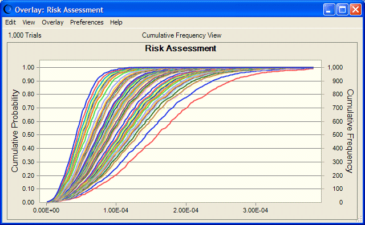Click the 'Cumulative Frequency View' label
The width and height of the screenshot is (365, 225).
pyautogui.click(x=181, y=35)
